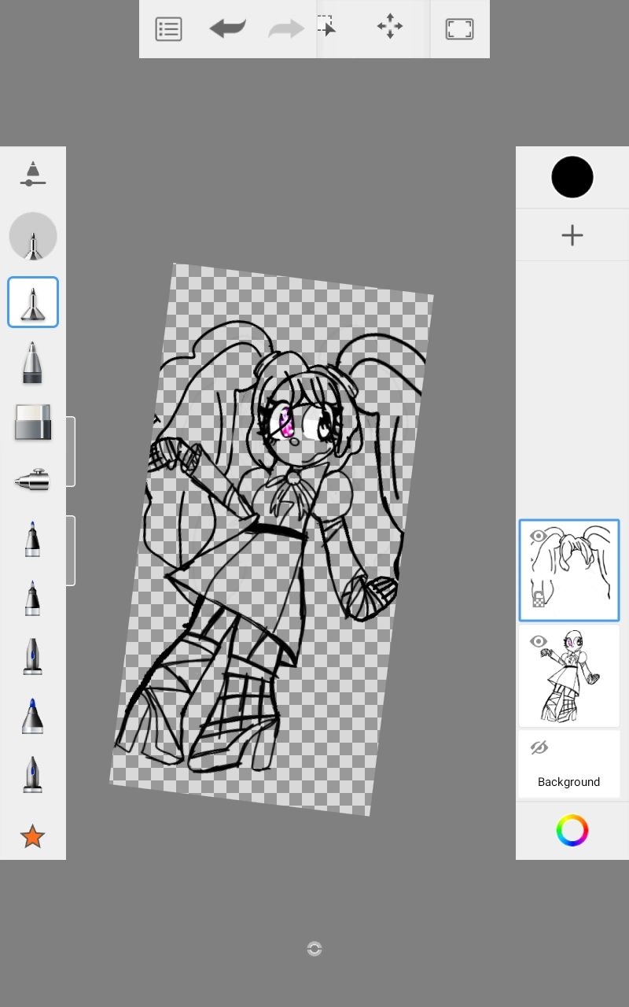Activate the transform selection tool
Screen dimensions: 629x1007
tap(328, 26)
